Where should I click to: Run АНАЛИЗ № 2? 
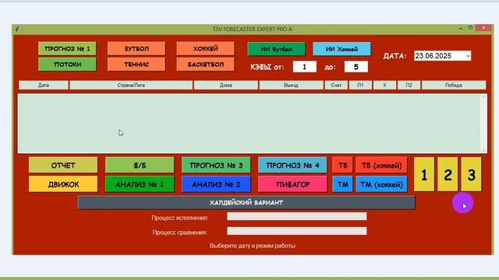point(216,184)
